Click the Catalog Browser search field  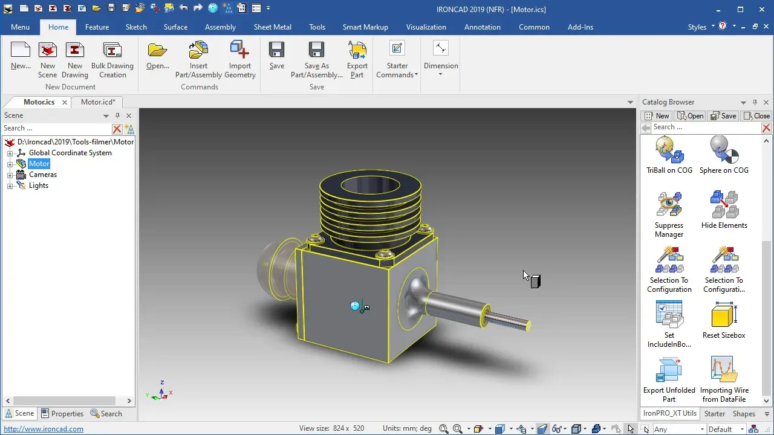pyautogui.click(x=706, y=127)
